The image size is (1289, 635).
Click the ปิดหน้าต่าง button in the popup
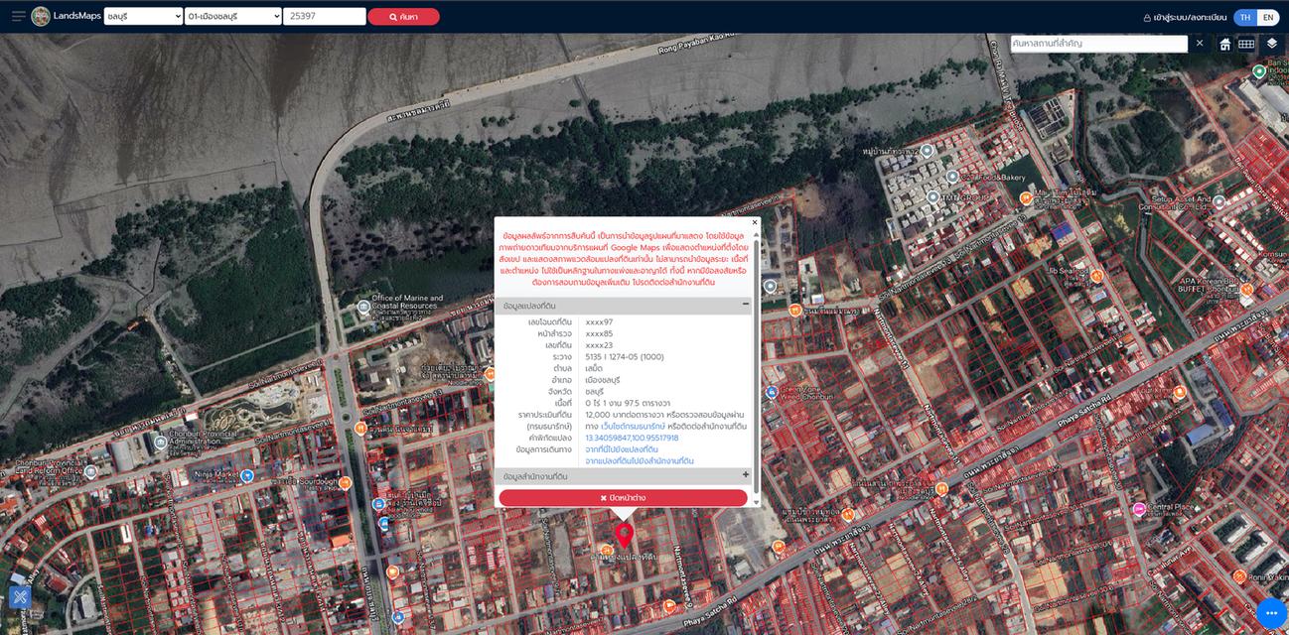pos(624,497)
